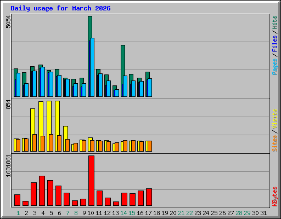Click the 'Files' legend label
The height and width of the screenshot is (219, 281).
pos(274,44)
